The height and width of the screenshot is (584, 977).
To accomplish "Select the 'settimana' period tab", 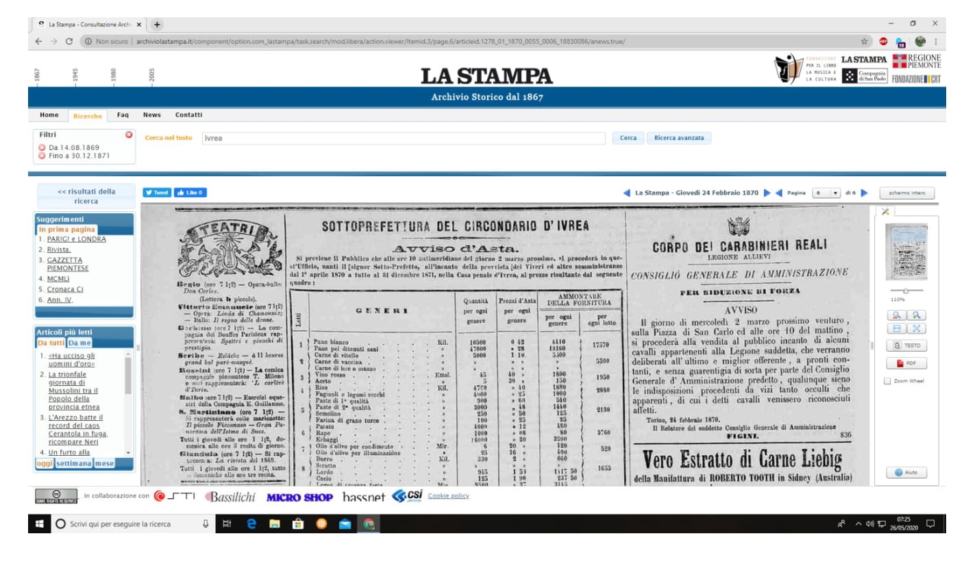I will click(x=74, y=464).
